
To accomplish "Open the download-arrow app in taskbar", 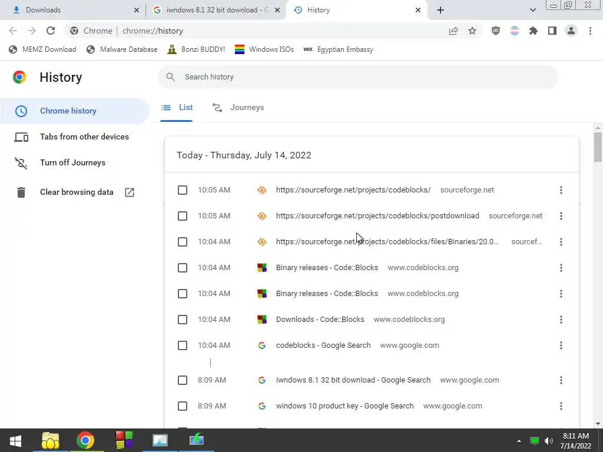I will tap(197, 440).
